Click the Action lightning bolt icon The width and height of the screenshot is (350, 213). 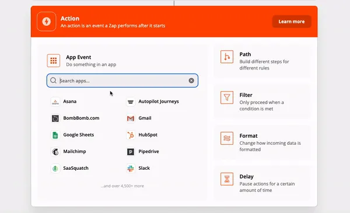[x=47, y=22]
